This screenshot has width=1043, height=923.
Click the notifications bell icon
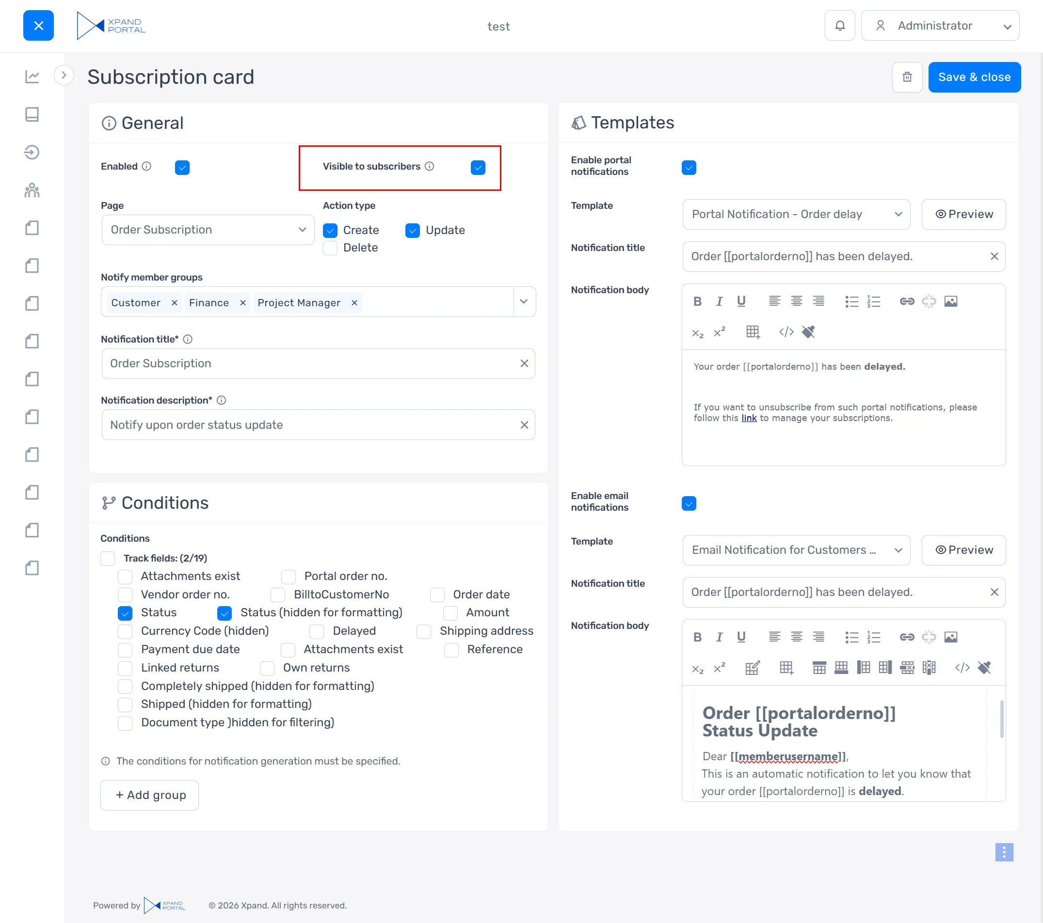click(839, 26)
